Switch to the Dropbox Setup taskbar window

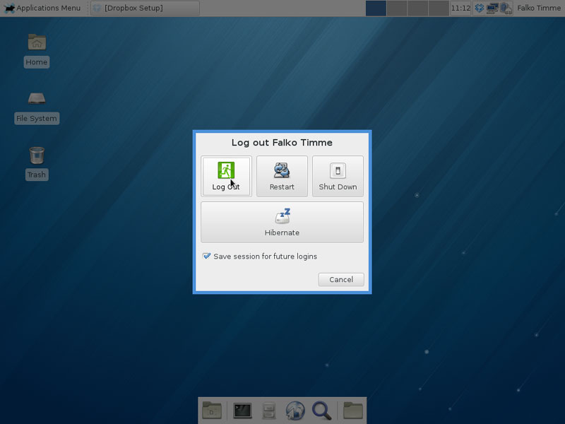(145, 8)
